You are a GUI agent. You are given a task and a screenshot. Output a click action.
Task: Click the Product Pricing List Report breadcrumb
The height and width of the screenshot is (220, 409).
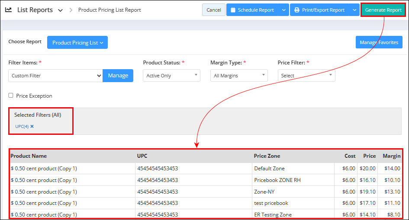pyautogui.click(x=109, y=10)
